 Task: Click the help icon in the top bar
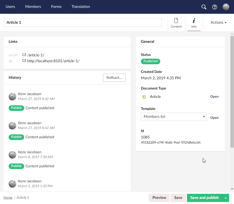pos(215,7)
